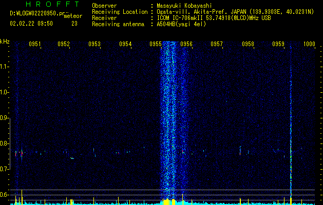The image size is (323, 205).
Task: Click the HROFFT title text
Action: click(x=52, y=4)
